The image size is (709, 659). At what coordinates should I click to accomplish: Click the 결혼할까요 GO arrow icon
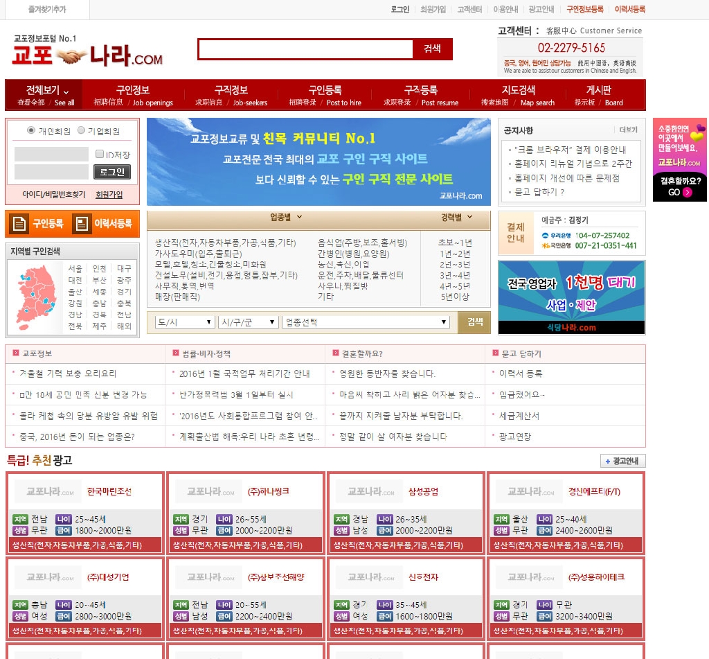coord(686,193)
